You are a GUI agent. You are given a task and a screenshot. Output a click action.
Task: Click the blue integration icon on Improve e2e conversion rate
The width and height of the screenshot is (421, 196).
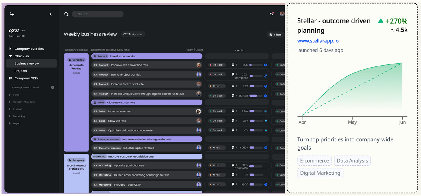point(265,65)
